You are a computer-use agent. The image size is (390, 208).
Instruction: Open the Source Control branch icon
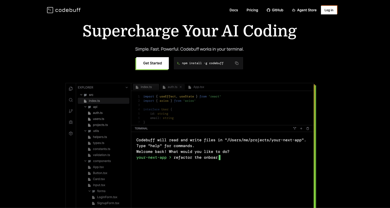click(x=71, y=111)
